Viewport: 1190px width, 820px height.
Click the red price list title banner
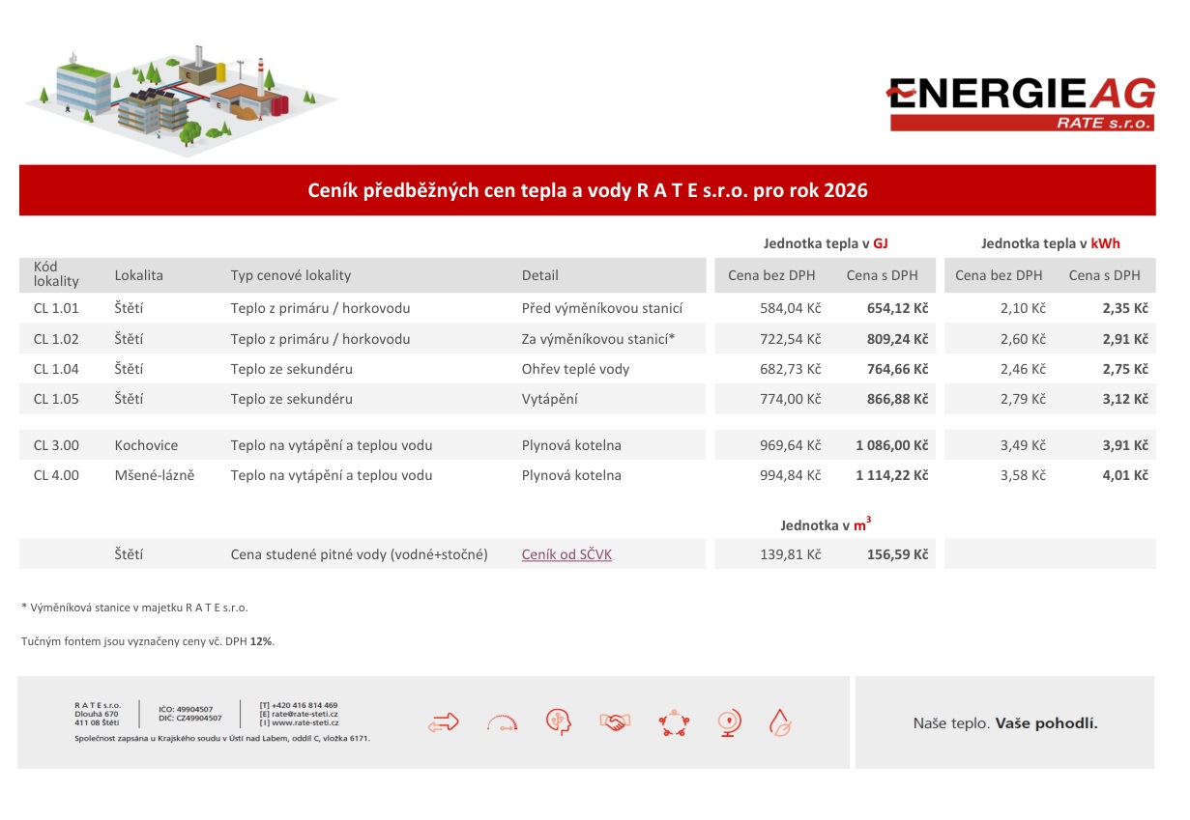pos(587,190)
